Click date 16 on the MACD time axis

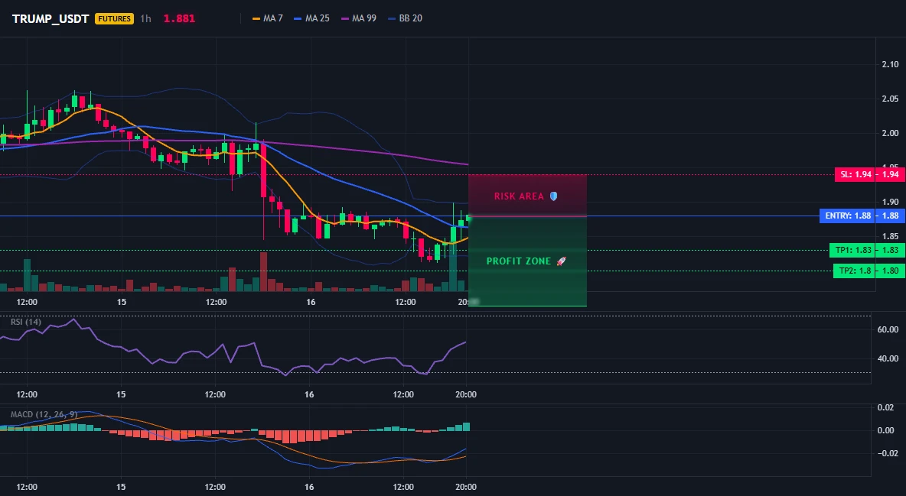pos(309,487)
